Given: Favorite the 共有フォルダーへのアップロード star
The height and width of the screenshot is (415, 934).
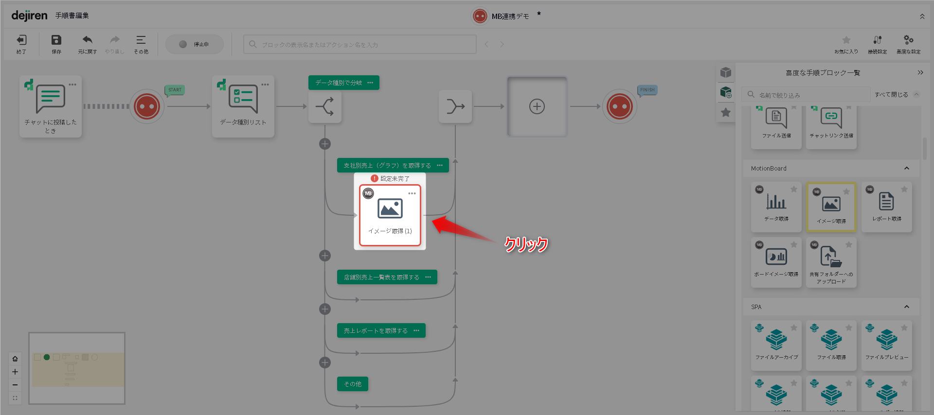Looking at the screenshot, I should pyautogui.click(x=849, y=245).
